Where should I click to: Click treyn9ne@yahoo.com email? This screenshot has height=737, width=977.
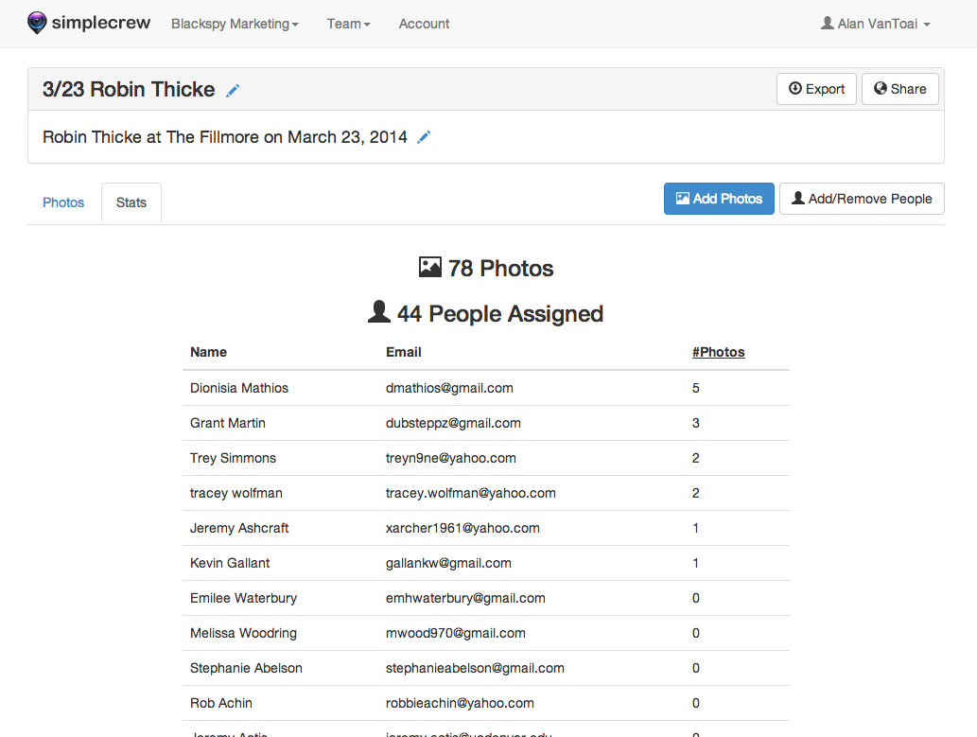pos(451,458)
